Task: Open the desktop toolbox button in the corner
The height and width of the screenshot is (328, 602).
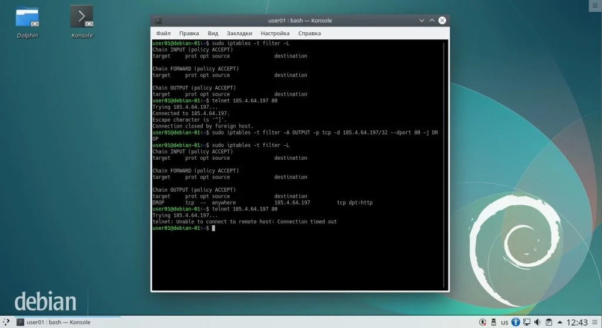Action: click(x=595, y=6)
